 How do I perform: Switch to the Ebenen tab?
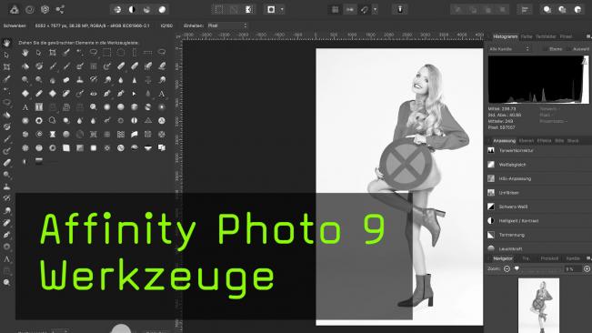click(526, 141)
